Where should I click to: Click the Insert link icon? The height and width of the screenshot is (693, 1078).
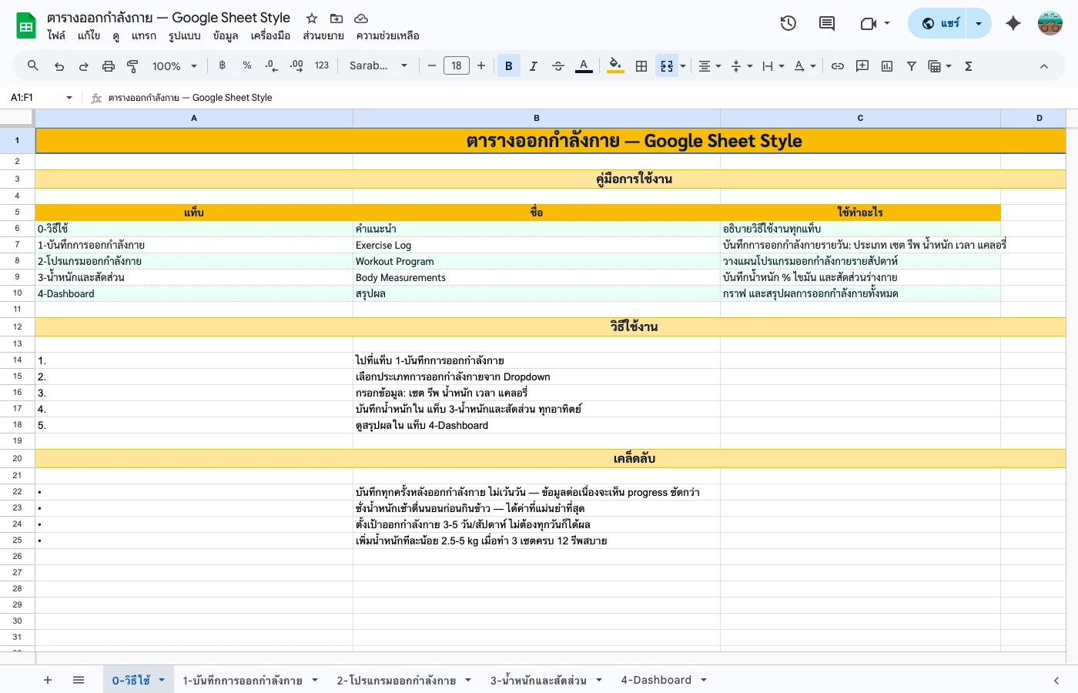click(838, 66)
